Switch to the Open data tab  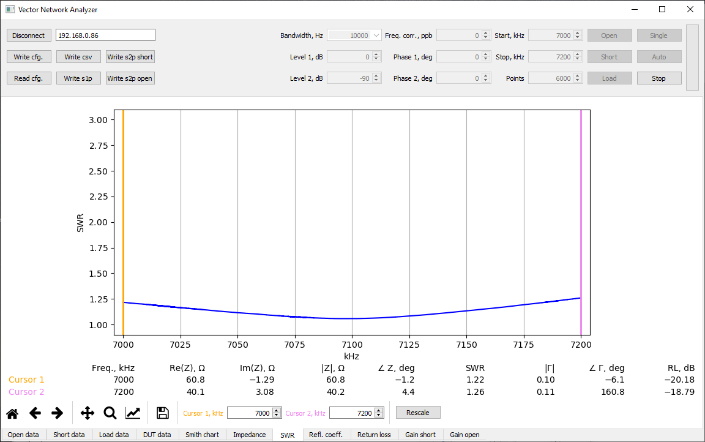(23, 435)
